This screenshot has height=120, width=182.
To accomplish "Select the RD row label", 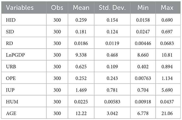I will (9, 43).
